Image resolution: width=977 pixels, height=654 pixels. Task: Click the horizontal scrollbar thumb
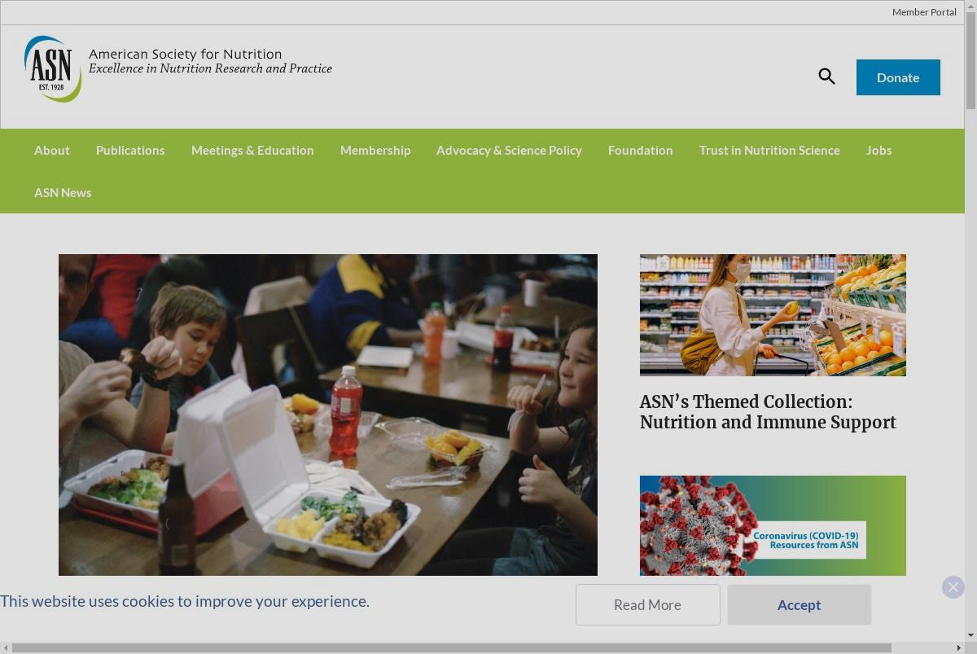(x=452, y=647)
